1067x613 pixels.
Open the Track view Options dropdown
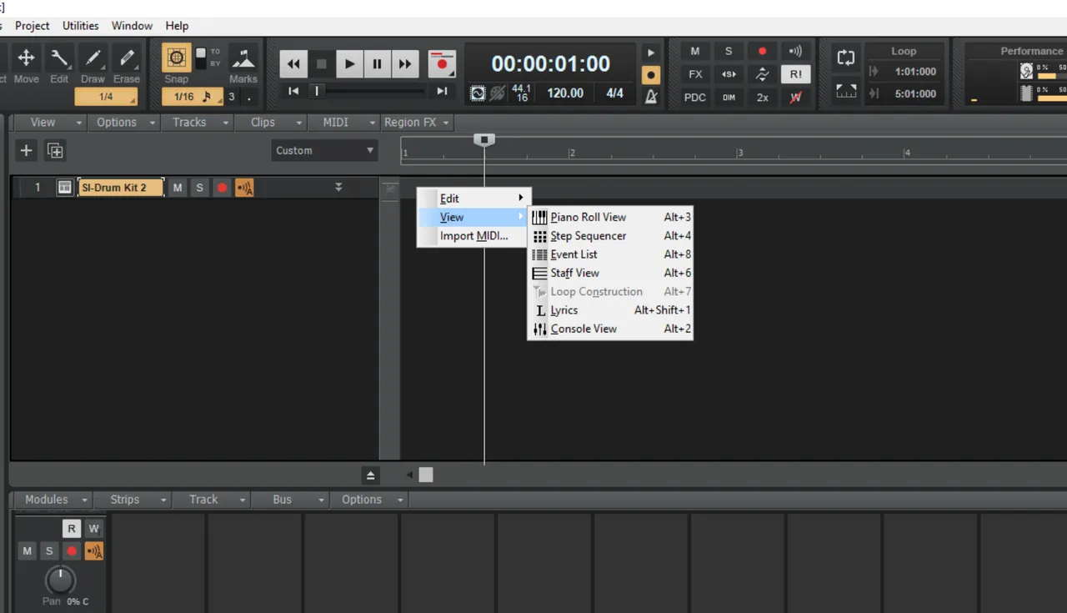(125, 123)
